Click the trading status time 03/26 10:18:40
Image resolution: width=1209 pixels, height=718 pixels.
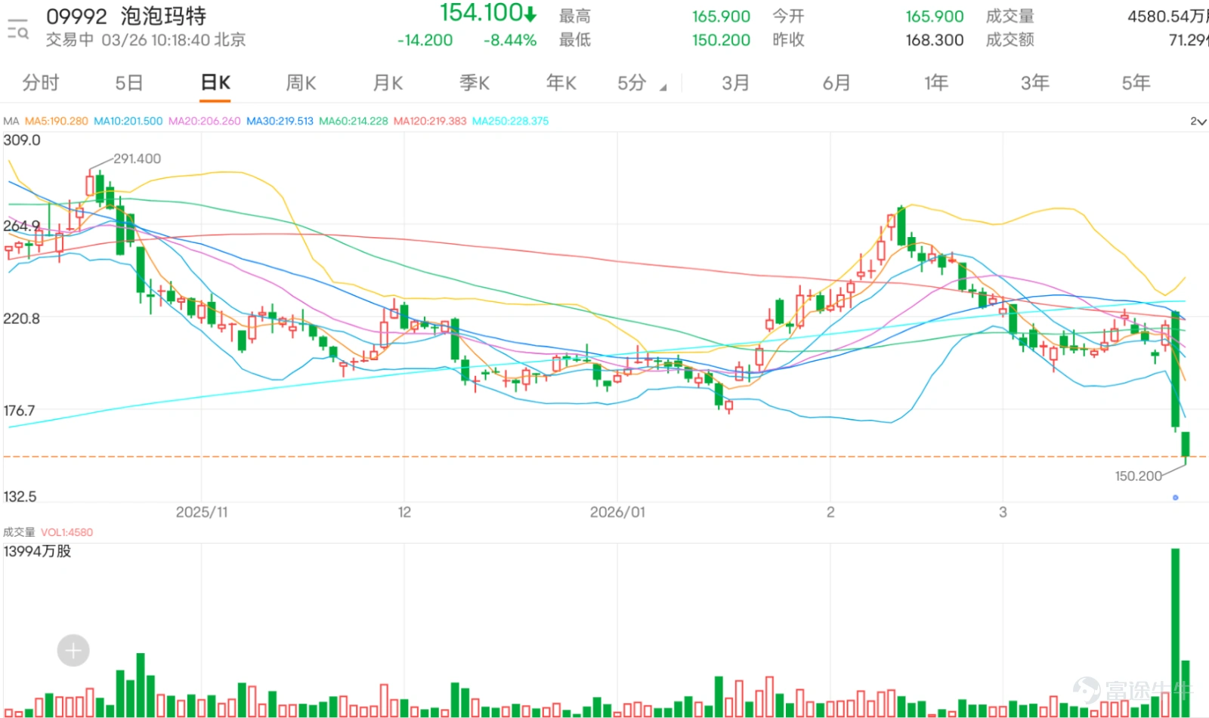tap(156, 40)
